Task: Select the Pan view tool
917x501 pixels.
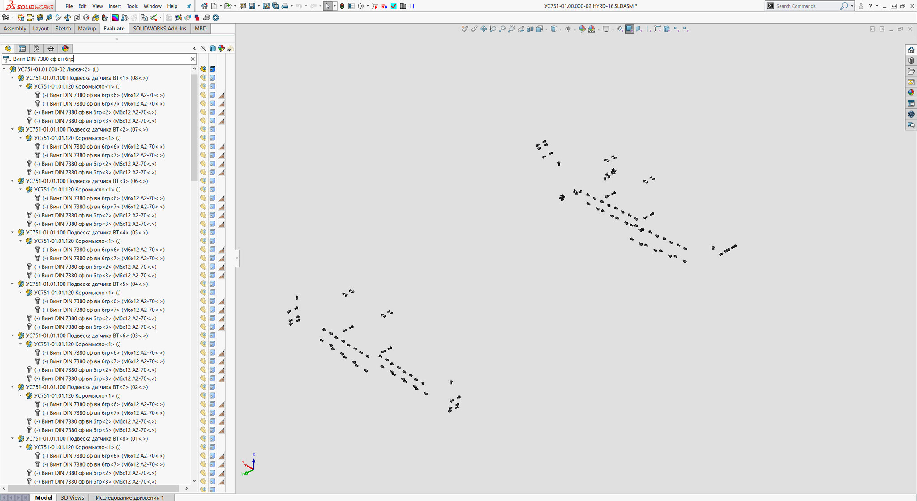Action: coord(484,29)
